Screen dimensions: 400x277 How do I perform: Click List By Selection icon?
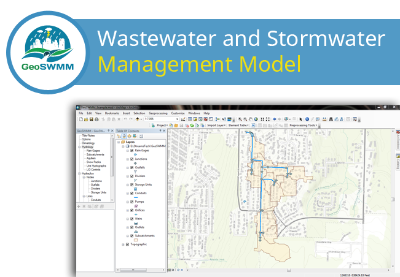(x=135, y=136)
